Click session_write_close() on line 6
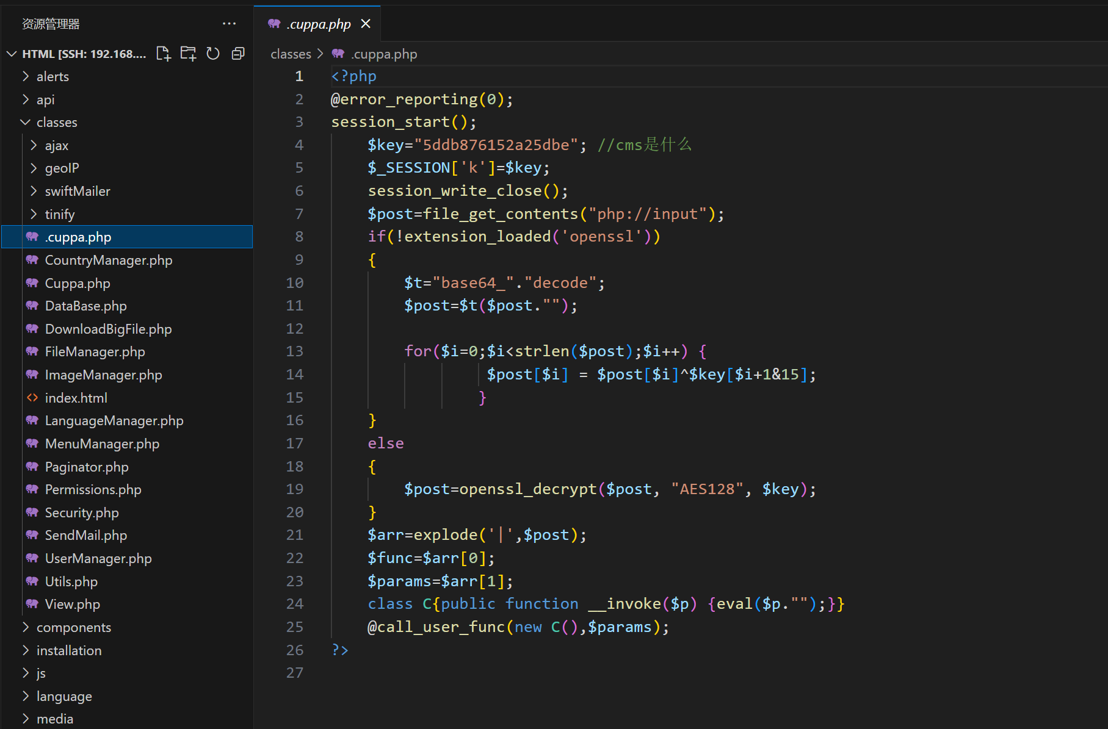The image size is (1108, 729). tap(464, 191)
